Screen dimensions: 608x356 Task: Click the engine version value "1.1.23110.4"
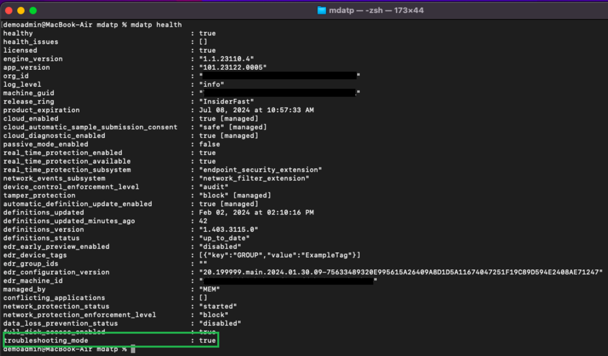(226, 59)
